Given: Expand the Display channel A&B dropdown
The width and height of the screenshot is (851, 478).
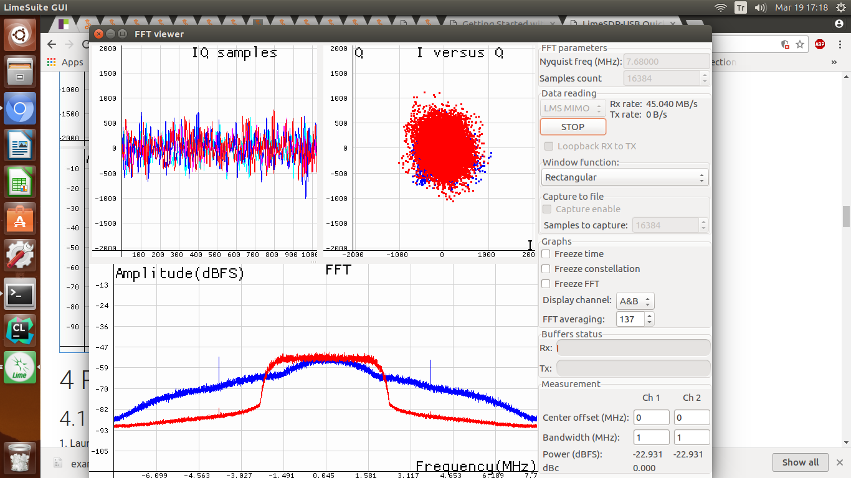Looking at the screenshot, I should click(635, 301).
